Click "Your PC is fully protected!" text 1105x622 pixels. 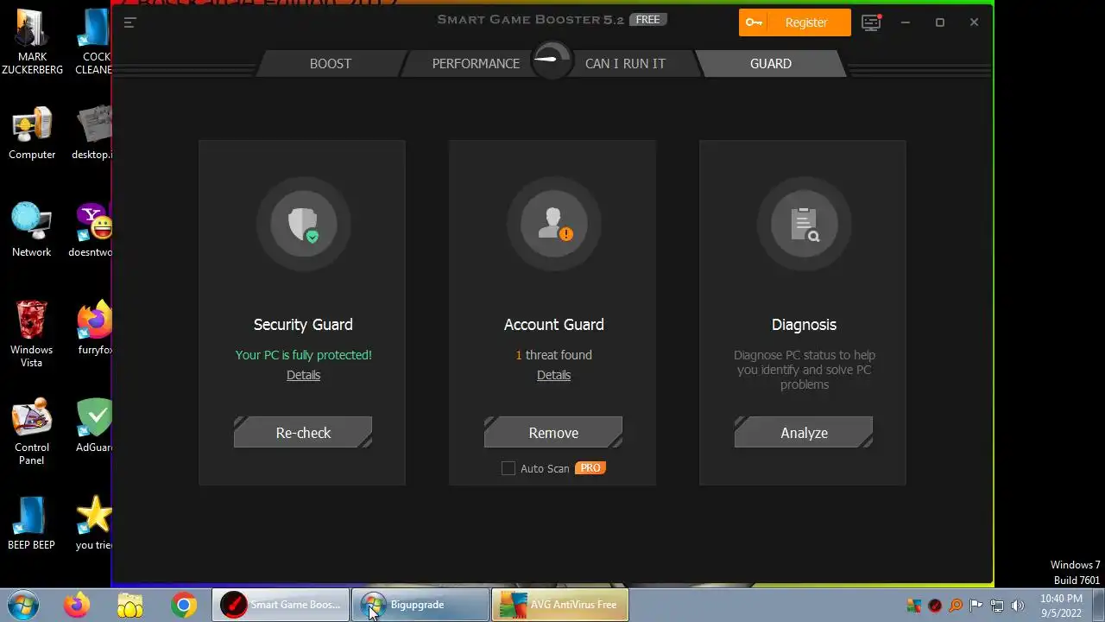click(303, 355)
